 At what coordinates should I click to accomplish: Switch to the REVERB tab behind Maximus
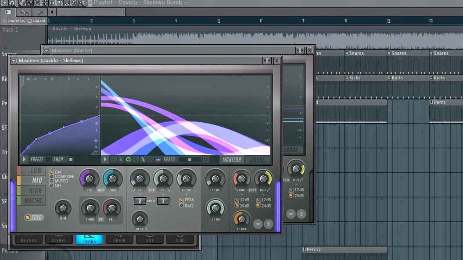click(x=29, y=240)
